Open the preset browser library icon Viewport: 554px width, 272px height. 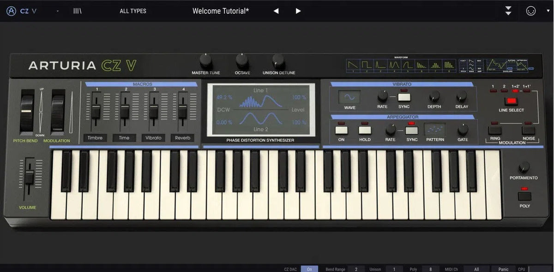[77, 11]
